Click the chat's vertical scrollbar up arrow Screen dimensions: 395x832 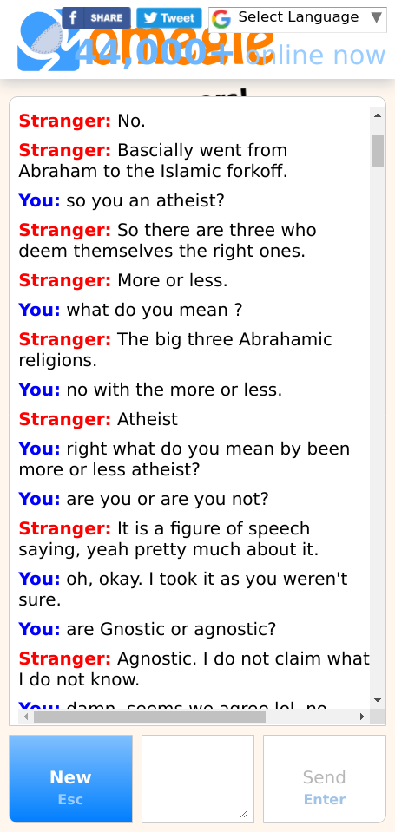(x=378, y=115)
